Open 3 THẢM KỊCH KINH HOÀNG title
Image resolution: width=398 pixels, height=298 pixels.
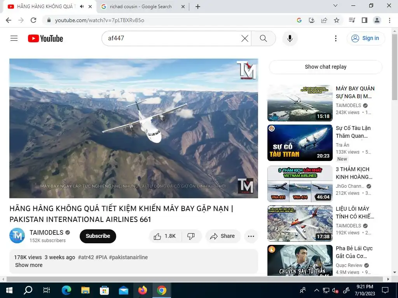tap(354, 173)
